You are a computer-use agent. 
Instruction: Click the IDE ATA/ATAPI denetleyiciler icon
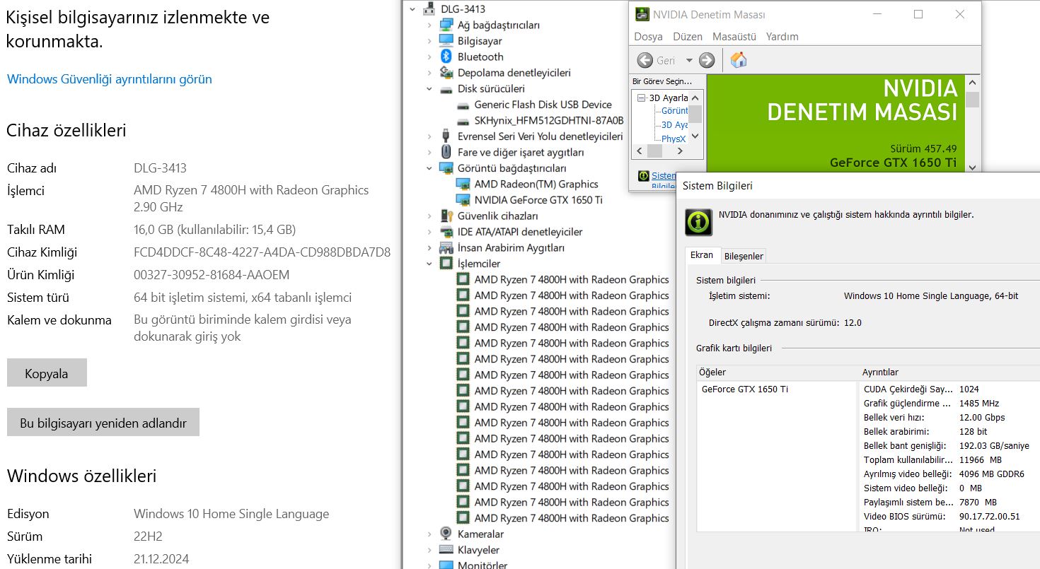point(446,232)
